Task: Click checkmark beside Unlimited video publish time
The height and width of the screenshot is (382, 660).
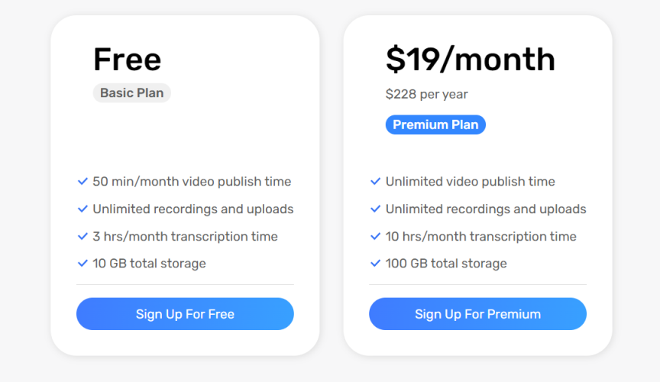Action: coord(375,182)
